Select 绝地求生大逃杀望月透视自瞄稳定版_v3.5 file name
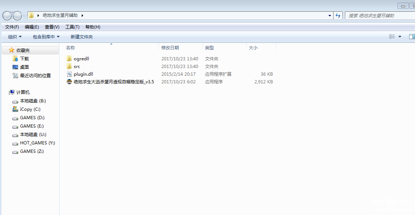The image size is (415, 215). [x=114, y=82]
